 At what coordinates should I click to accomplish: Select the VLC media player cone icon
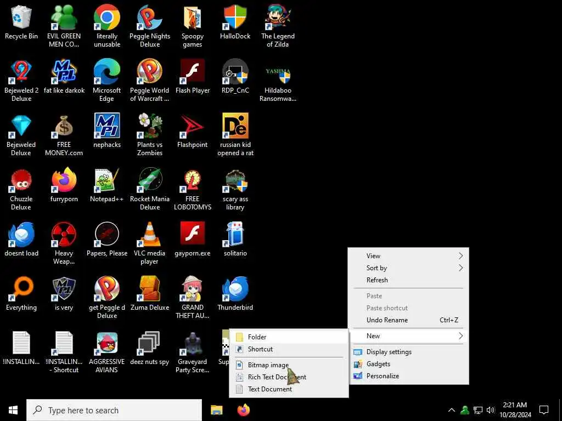tap(150, 244)
